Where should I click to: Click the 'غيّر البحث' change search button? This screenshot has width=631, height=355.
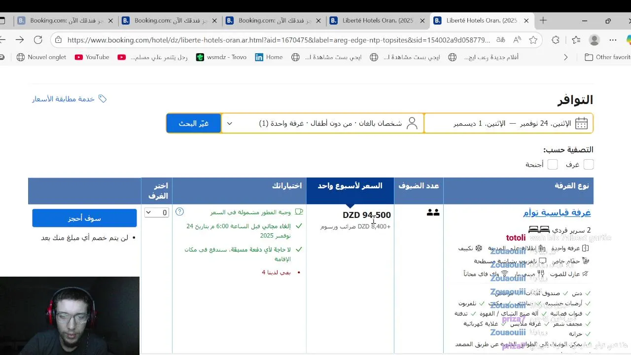[x=194, y=123]
